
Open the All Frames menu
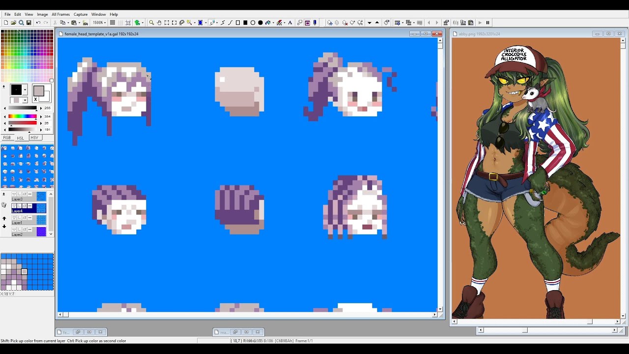click(x=61, y=14)
